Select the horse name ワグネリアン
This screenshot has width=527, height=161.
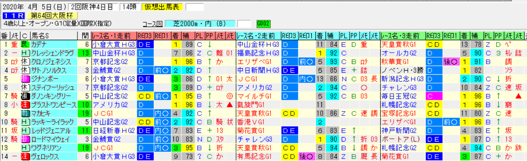pyautogui.click(x=46, y=148)
